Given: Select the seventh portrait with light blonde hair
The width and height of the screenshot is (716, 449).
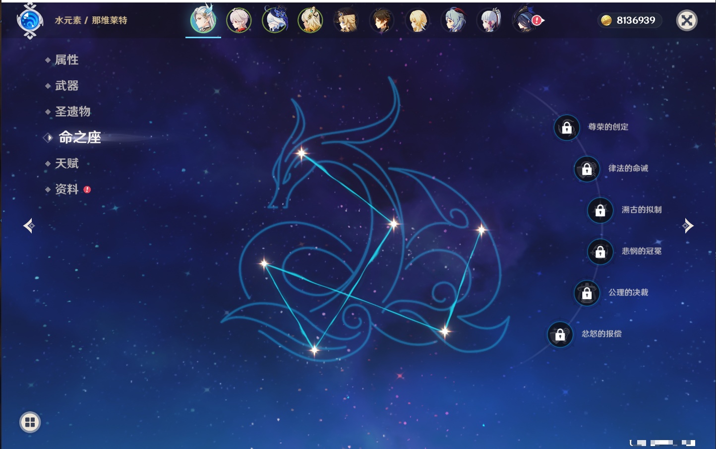Looking at the screenshot, I should pos(418,20).
